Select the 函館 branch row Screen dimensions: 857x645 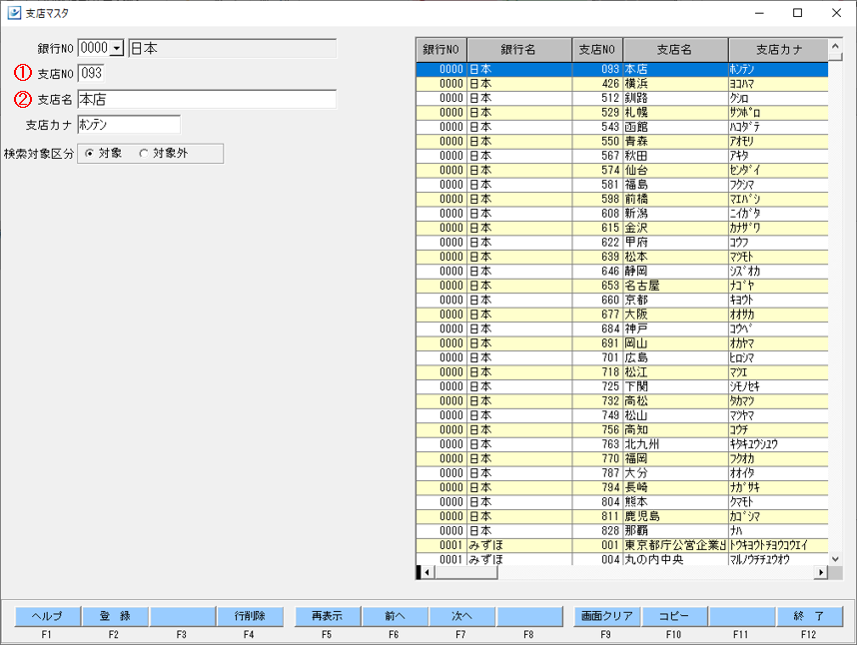(x=622, y=127)
